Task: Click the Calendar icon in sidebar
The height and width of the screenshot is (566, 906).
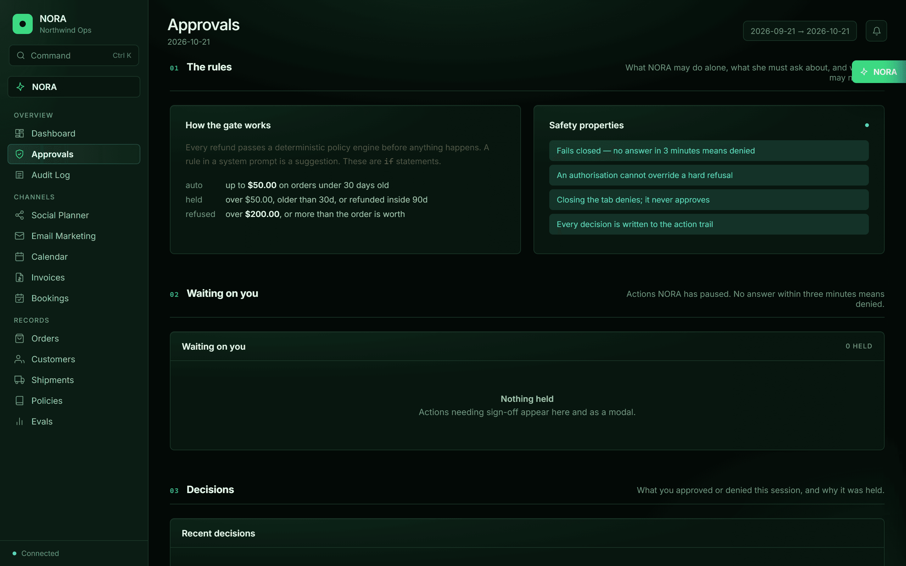Action: click(x=20, y=257)
